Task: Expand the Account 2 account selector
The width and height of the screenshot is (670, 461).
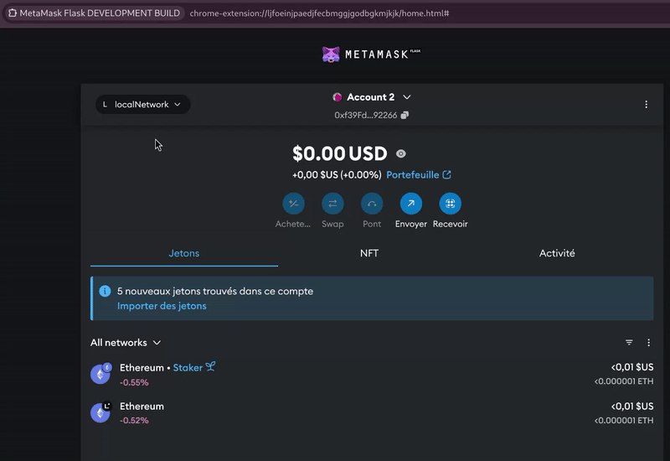Action: (372, 97)
